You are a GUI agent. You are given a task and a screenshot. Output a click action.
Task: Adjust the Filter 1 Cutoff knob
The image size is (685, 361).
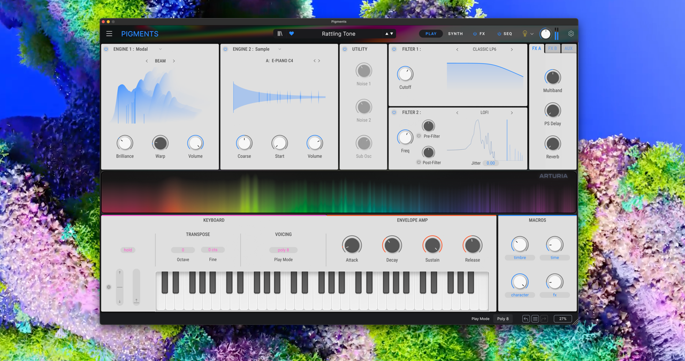point(405,74)
